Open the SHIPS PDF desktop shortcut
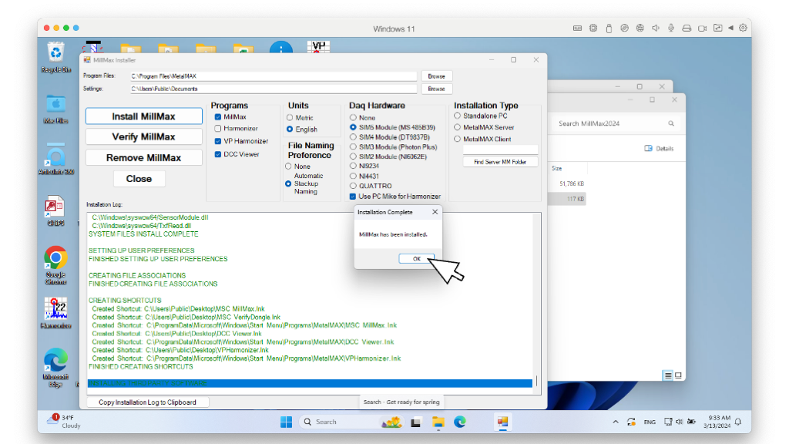789x444 pixels. coord(55,211)
